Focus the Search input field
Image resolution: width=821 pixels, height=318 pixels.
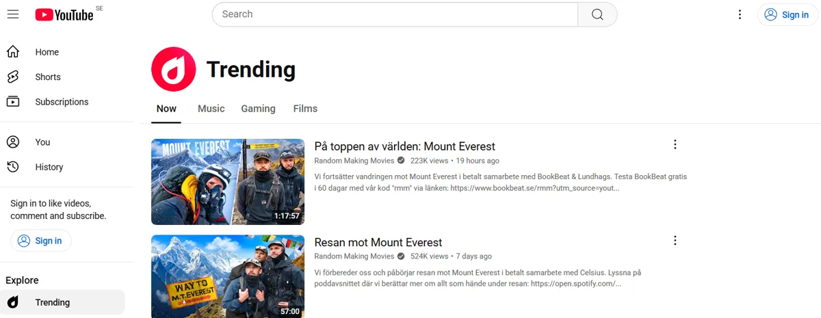pos(395,14)
